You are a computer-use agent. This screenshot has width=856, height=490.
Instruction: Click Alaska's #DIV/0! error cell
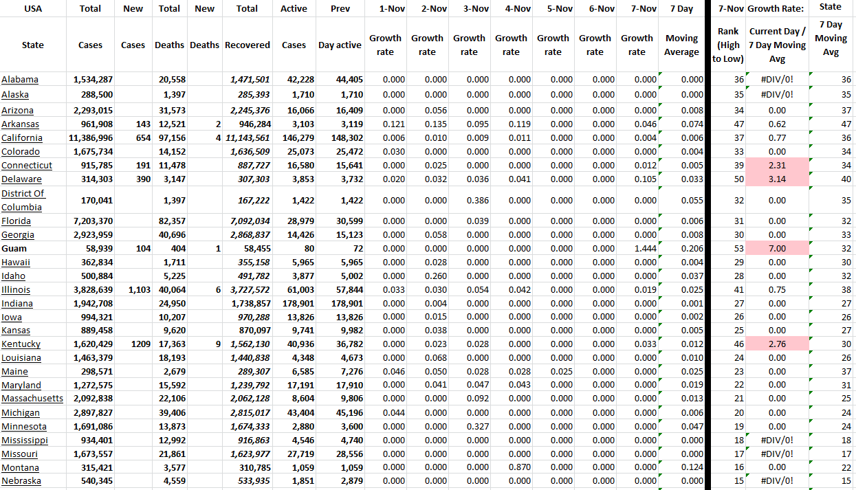point(776,93)
